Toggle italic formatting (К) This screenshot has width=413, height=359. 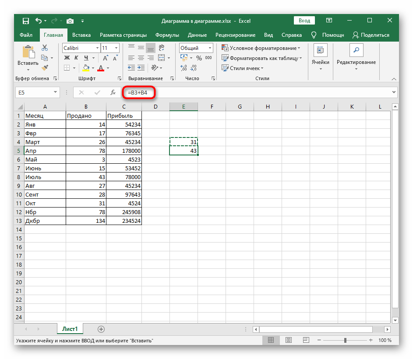click(77, 58)
